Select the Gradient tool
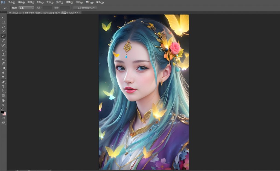Screen dimensions: 280x171 point(3,68)
